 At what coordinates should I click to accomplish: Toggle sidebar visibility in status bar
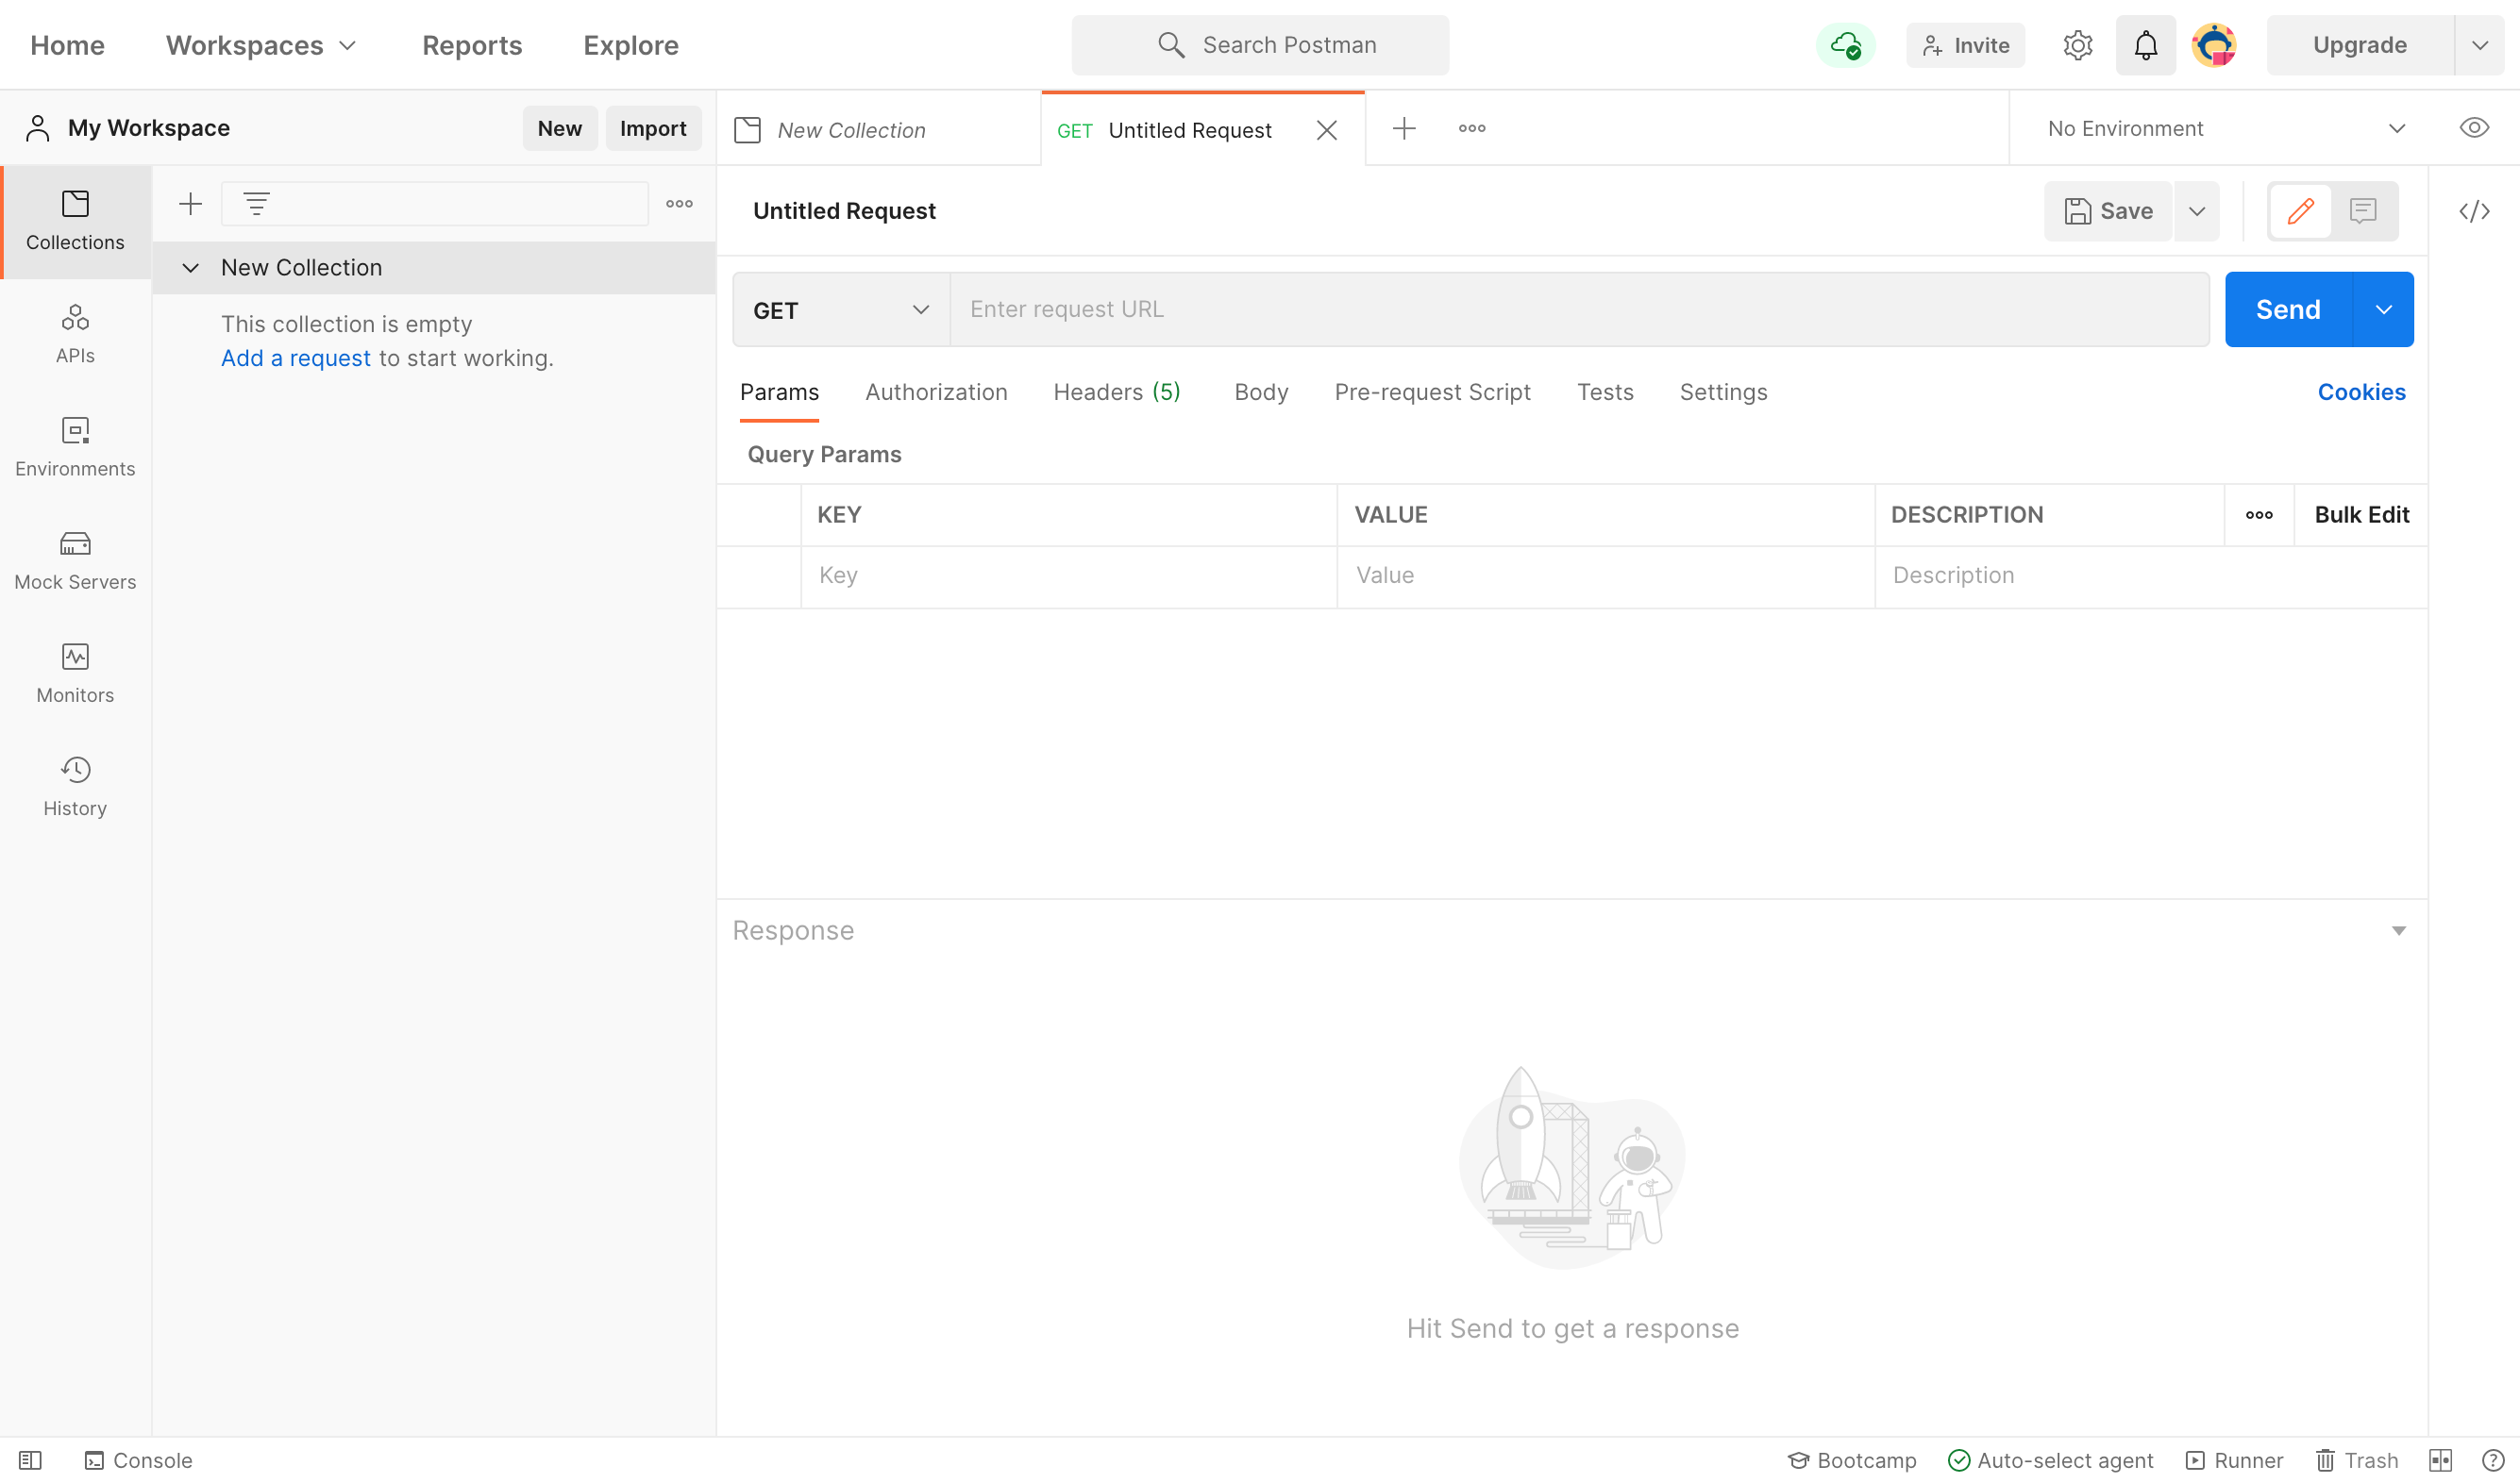click(30, 1460)
